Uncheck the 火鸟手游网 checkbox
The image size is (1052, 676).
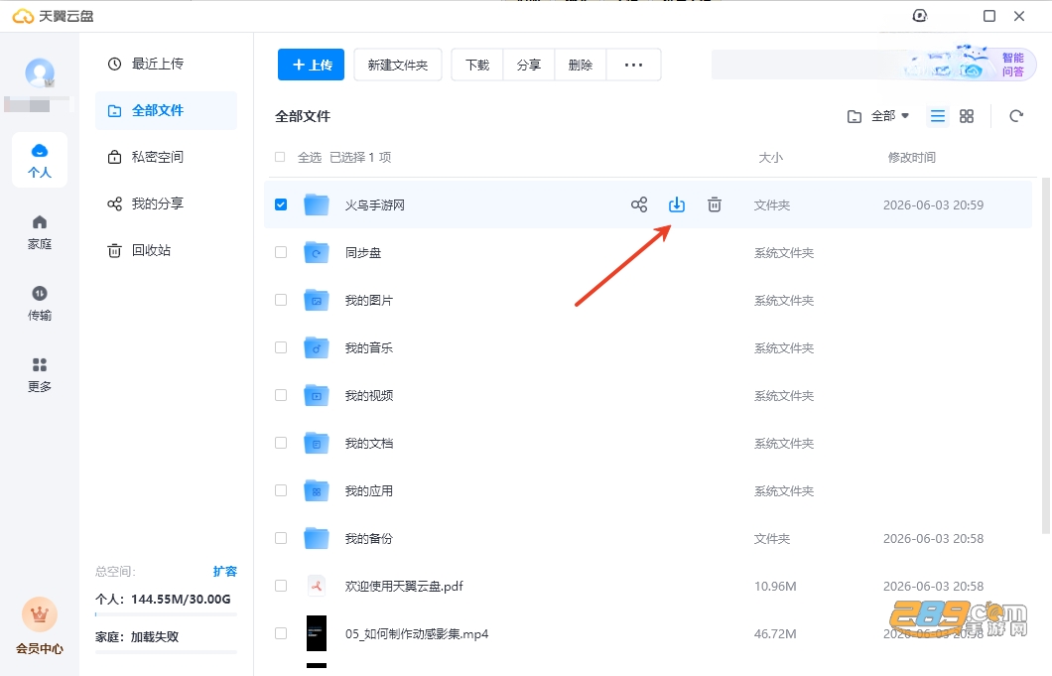[x=281, y=204]
